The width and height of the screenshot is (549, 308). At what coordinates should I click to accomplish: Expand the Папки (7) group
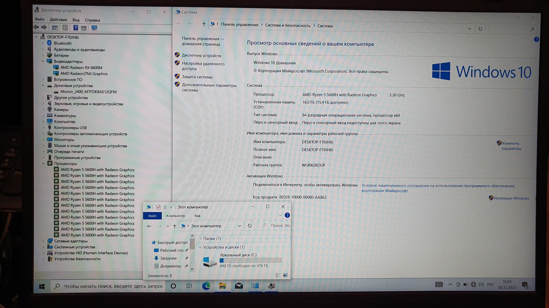[x=200, y=238]
